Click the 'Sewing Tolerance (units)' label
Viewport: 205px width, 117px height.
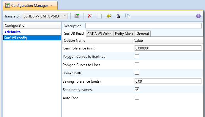(82, 81)
